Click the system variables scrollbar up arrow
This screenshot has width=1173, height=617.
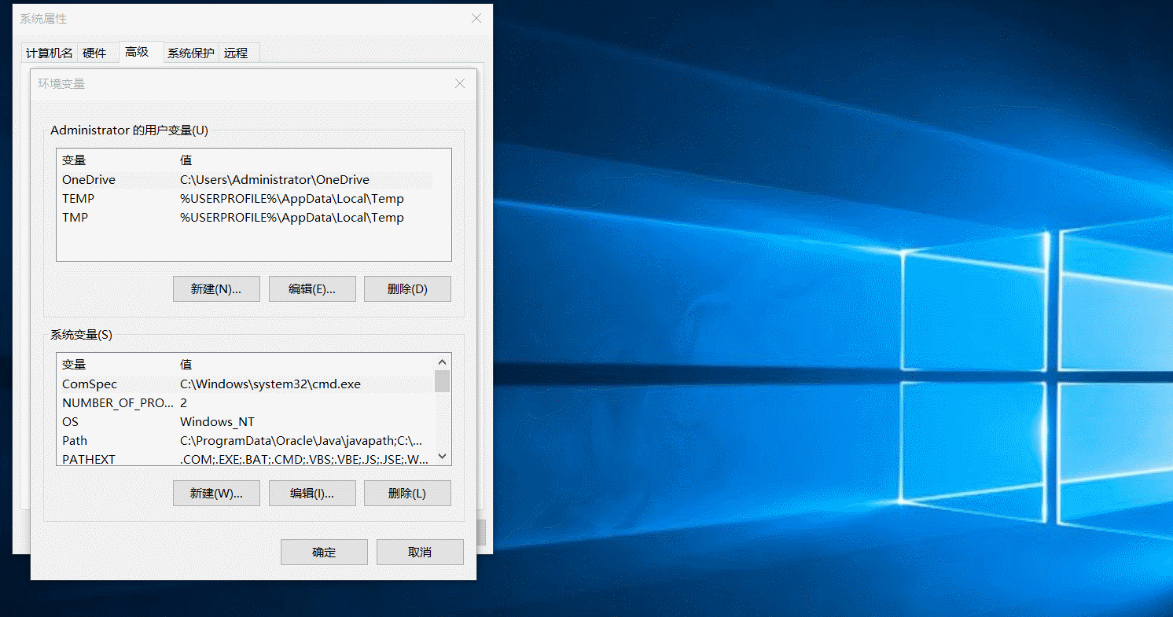[443, 362]
